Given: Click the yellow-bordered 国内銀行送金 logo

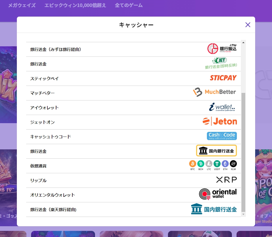Looking at the screenshot, I should click(216, 151).
